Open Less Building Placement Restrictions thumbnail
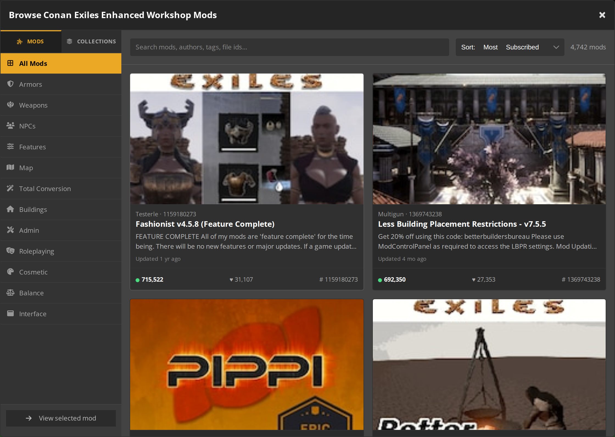615x437 pixels. click(x=489, y=139)
